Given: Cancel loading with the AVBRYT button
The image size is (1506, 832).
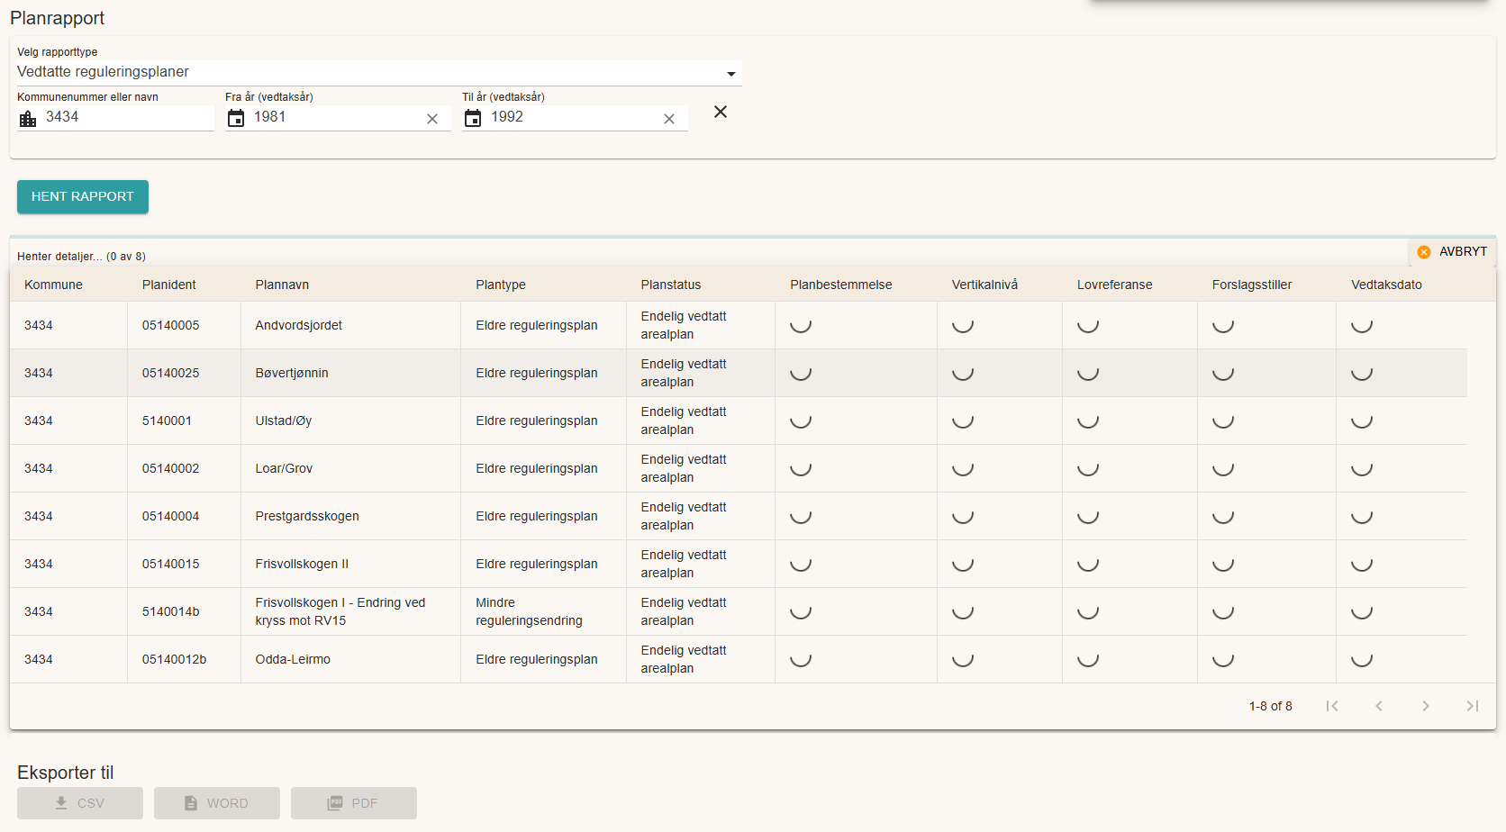Looking at the screenshot, I should click(x=1452, y=252).
